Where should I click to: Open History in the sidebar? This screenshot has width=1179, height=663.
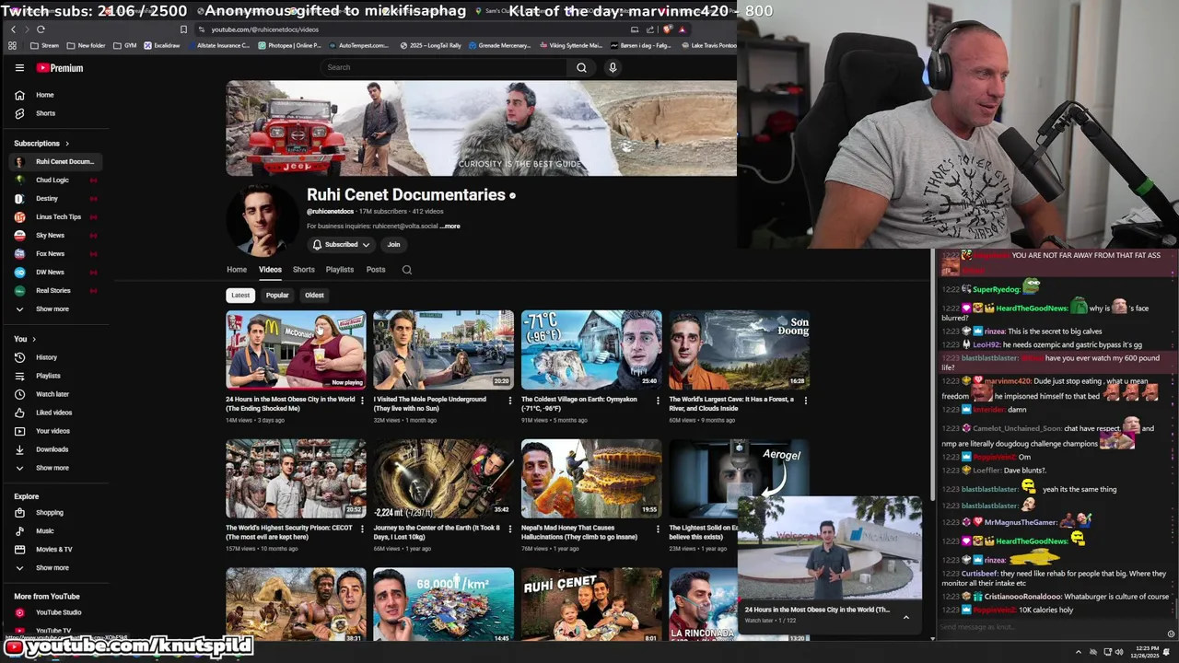(x=55, y=357)
